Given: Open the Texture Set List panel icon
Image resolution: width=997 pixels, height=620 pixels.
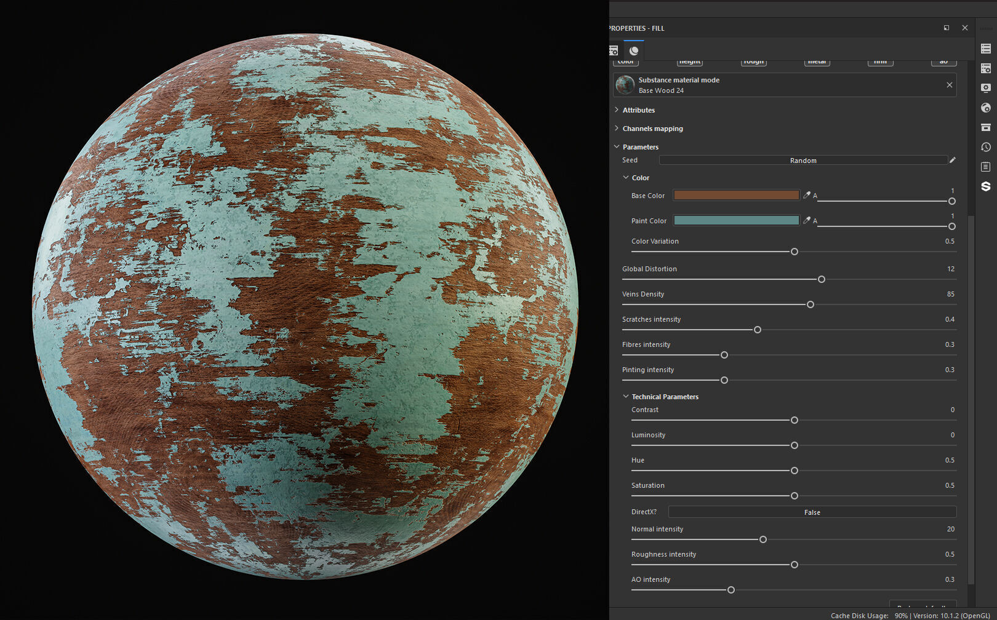Looking at the screenshot, I should tap(985, 49).
